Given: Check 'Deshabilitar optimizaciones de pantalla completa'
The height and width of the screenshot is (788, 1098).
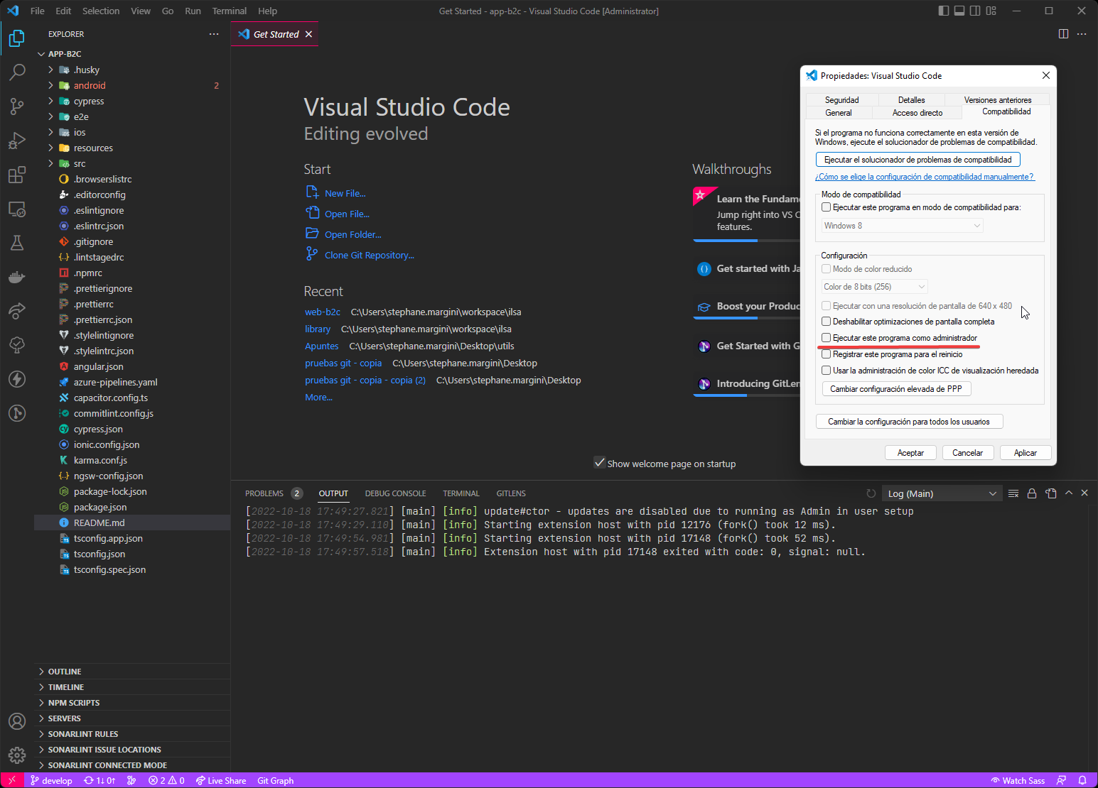Looking at the screenshot, I should [x=826, y=322].
